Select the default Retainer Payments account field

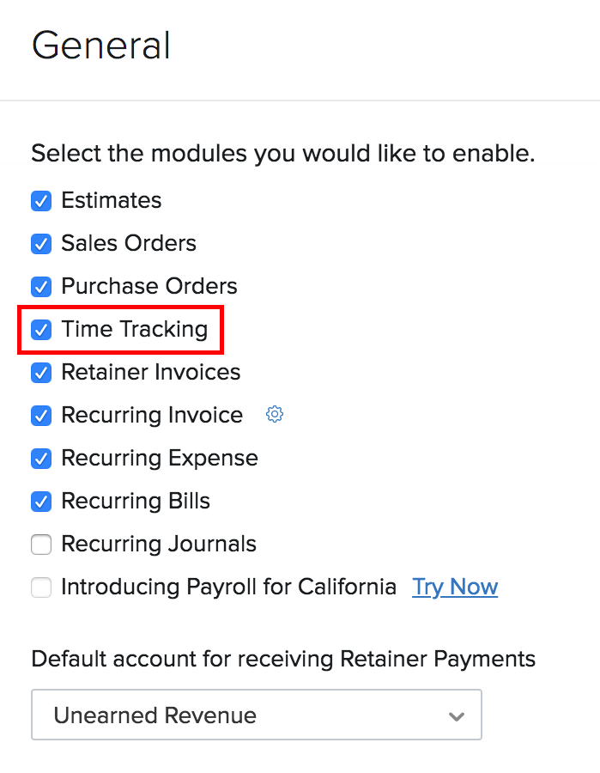(256, 715)
